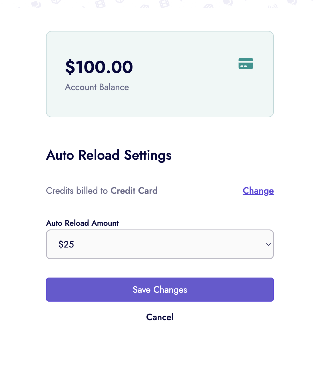Click the Credits billed to Credit Card text
The image size is (313, 384).
click(102, 191)
